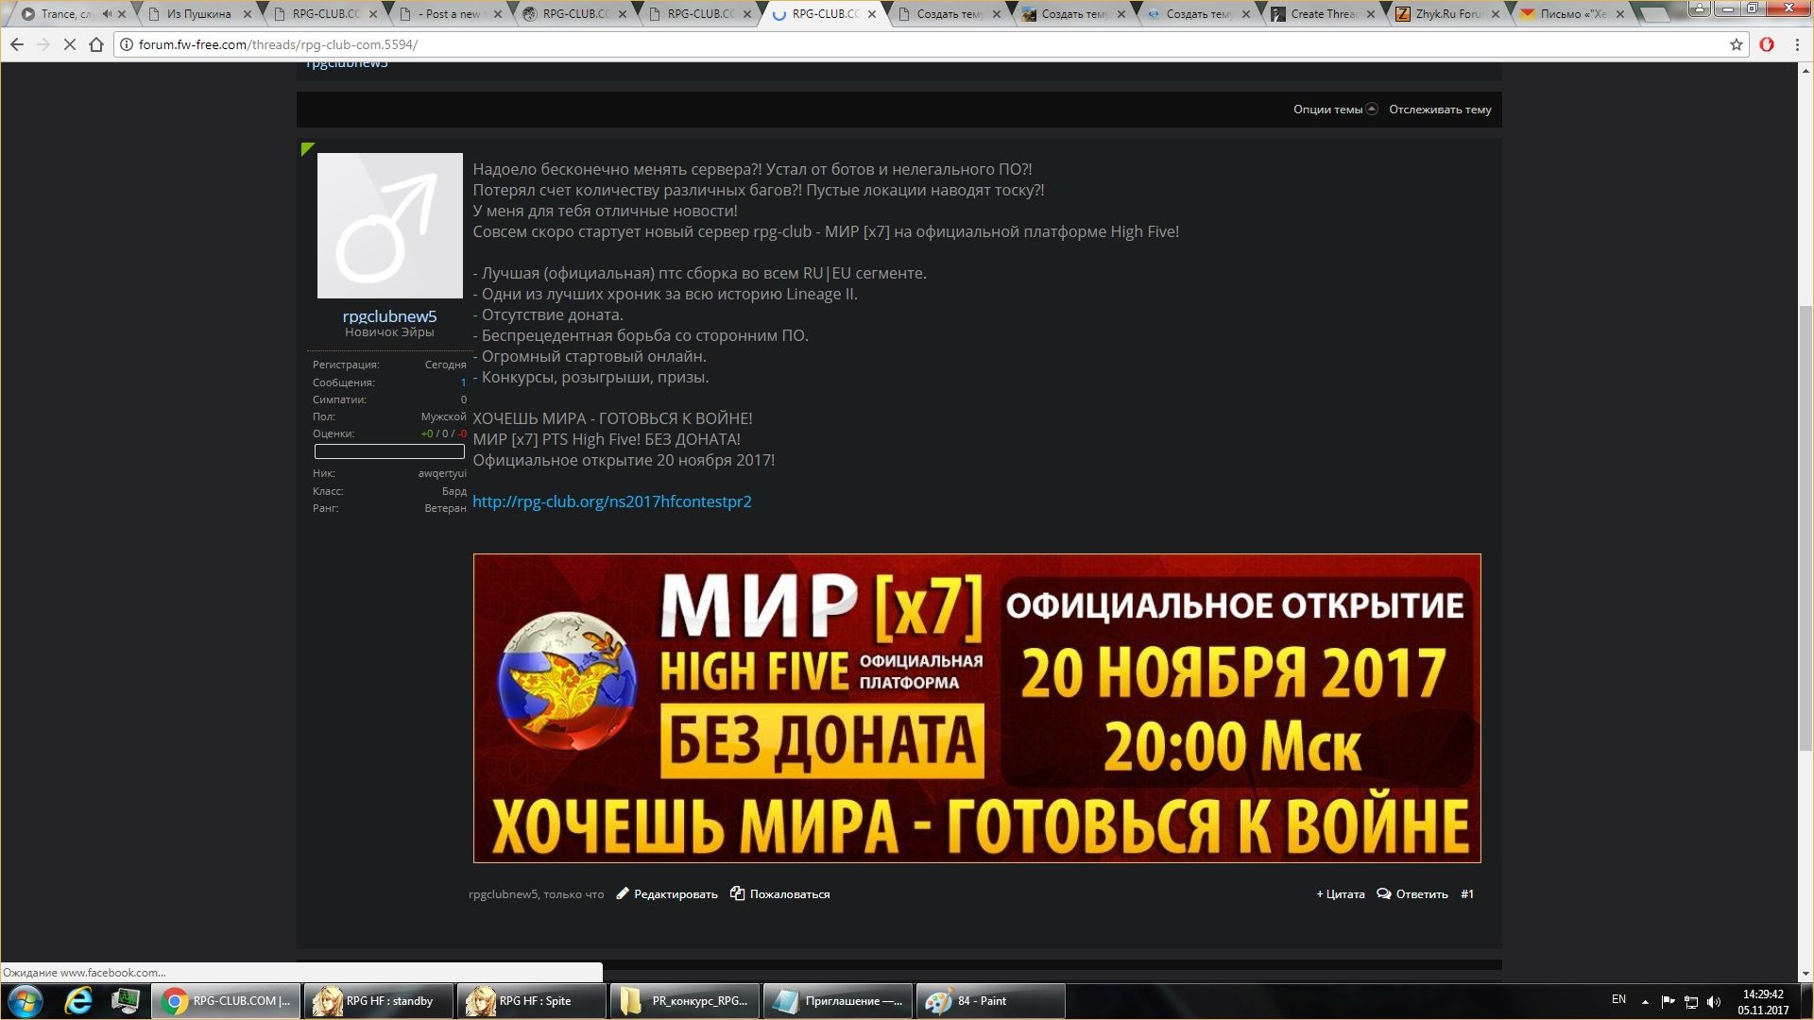This screenshot has width=1814, height=1020.
Task: Switch to the Приглашение window
Action: point(838,1001)
